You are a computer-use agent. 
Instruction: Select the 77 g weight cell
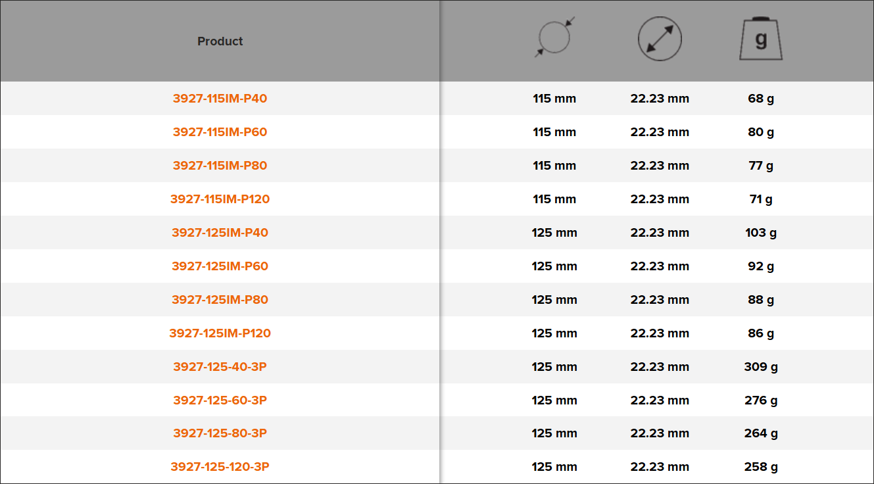coord(761,166)
